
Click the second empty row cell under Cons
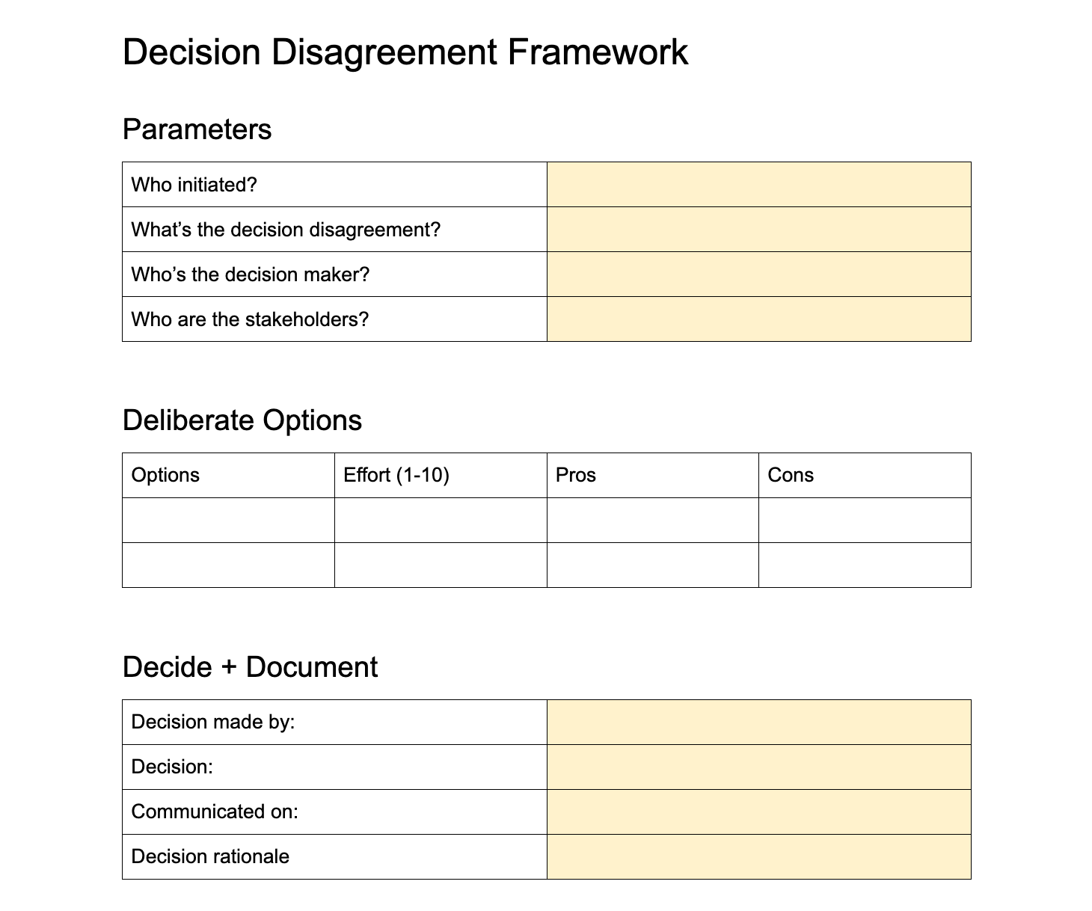click(865, 565)
